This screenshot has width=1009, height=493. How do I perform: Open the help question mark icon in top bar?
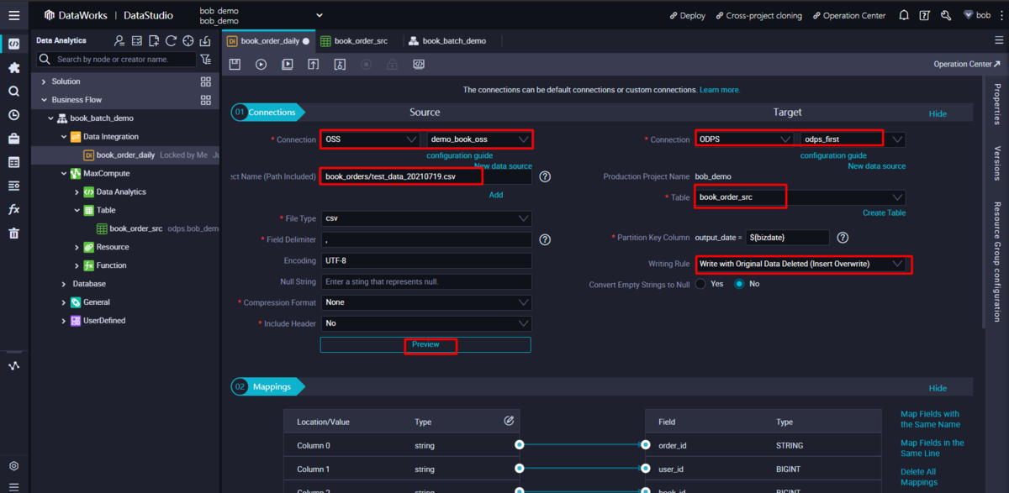[925, 15]
